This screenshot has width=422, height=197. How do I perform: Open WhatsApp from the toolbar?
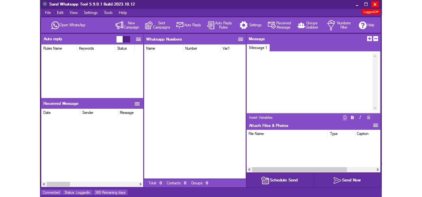click(x=68, y=25)
